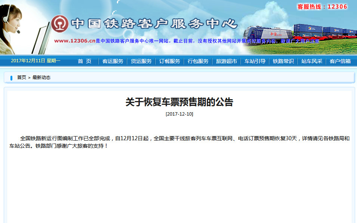Open the 客运服务 menu
Screen dimensions: 357x223
(x=112, y=61)
